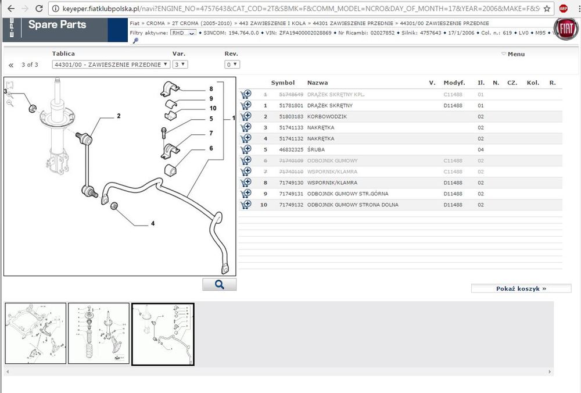This screenshot has width=581, height=393.
Task: Select the third stabilizer bar thumbnail
Action: [x=163, y=334]
